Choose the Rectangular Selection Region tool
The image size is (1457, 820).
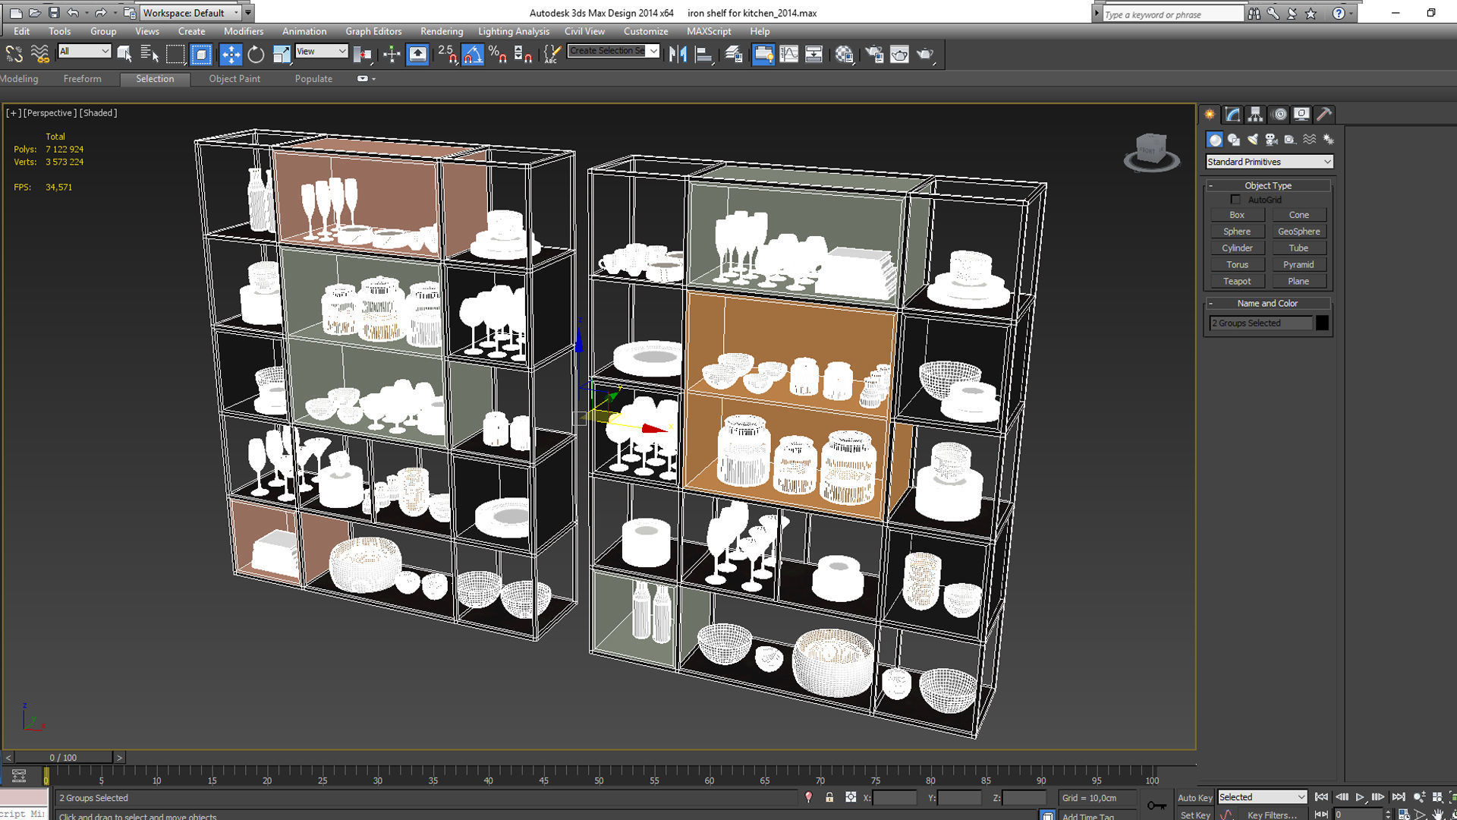tap(175, 54)
